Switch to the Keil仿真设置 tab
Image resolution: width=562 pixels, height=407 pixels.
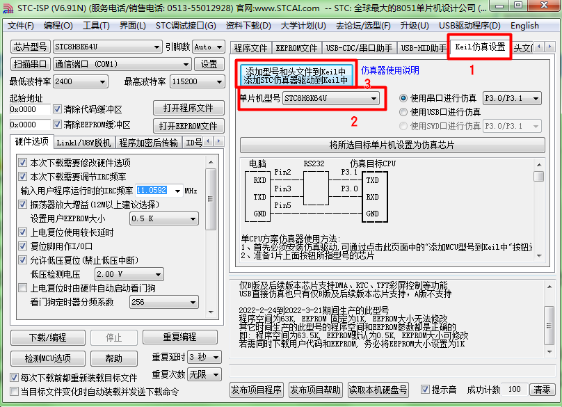coord(480,47)
